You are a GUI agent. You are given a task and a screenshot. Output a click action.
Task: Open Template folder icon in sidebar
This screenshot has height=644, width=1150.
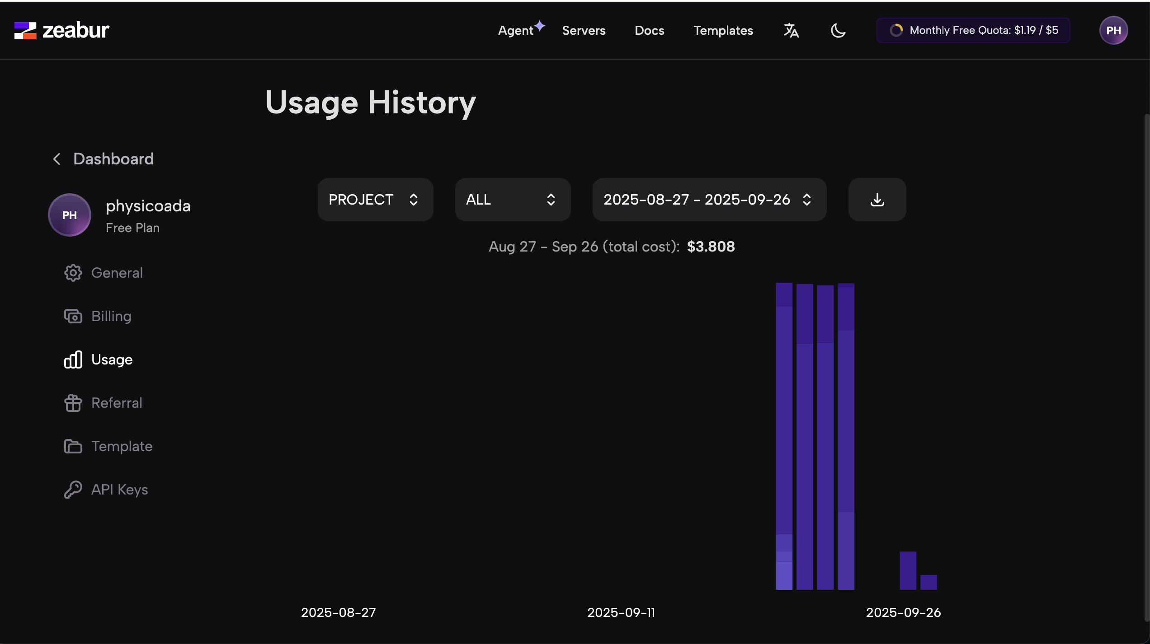pos(73,446)
